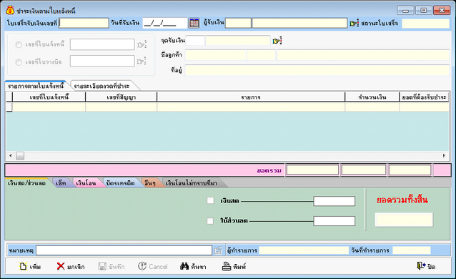Screen dimensions: 456x279
Task: Switch to the เช็ค payment tab
Action: [x=61, y=183]
